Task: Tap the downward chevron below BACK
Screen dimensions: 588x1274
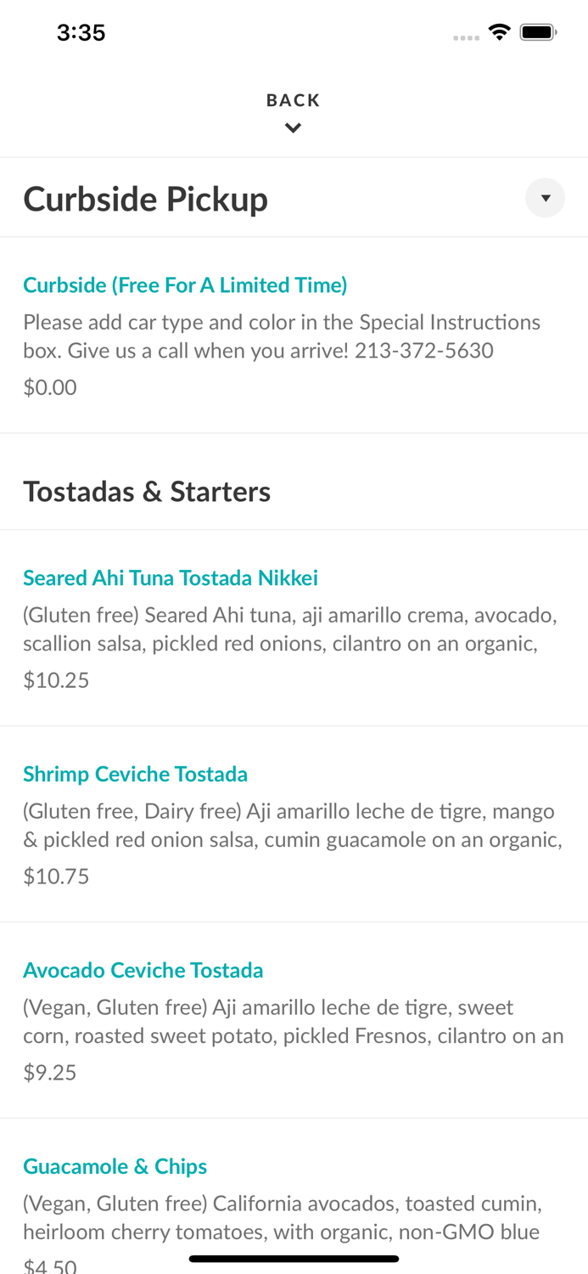Action: [294, 127]
